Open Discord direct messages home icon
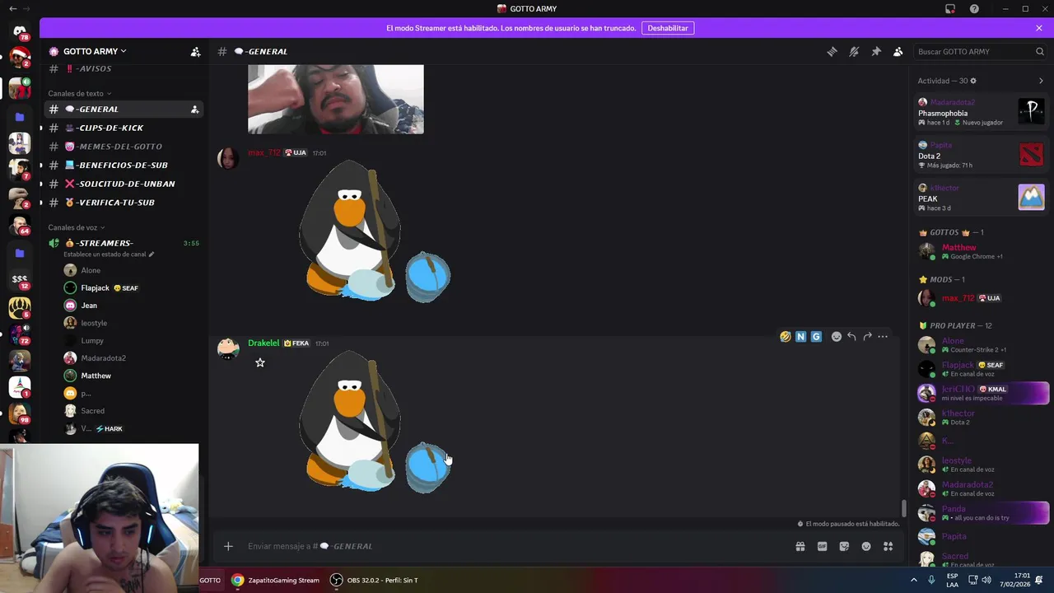 [20, 32]
